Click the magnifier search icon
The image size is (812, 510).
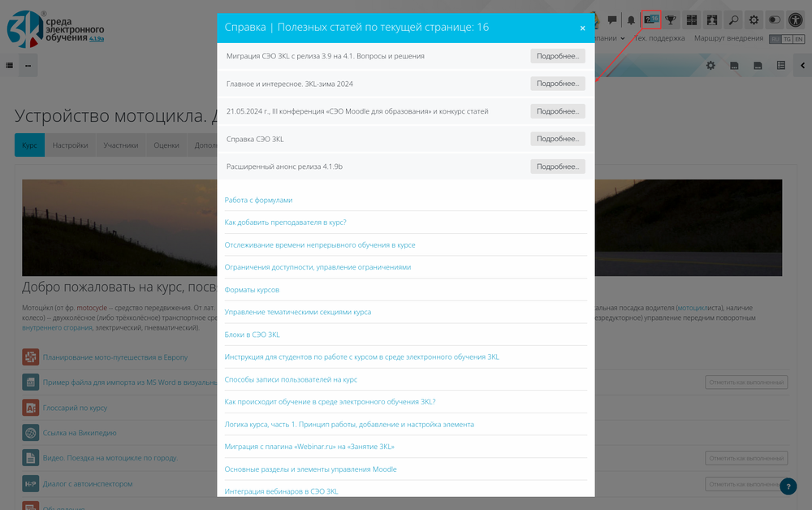point(733,20)
